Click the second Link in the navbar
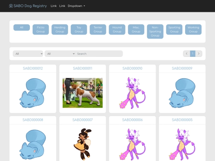 62,6
